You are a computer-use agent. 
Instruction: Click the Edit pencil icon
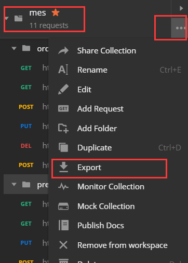(63, 89)
